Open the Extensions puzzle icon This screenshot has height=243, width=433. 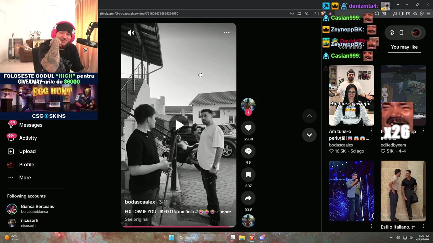(x=377, y=13)
